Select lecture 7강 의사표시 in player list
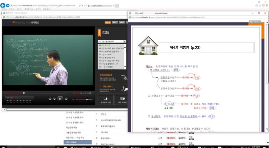The height and width of the screenshot is (148, 269). (105, 54)
